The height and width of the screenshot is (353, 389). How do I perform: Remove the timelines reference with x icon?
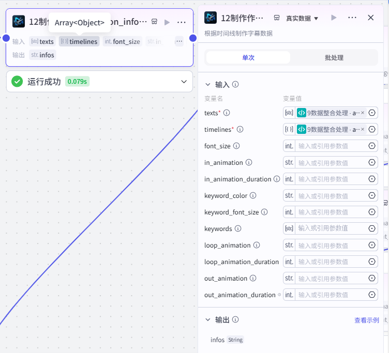pos(363,129)
